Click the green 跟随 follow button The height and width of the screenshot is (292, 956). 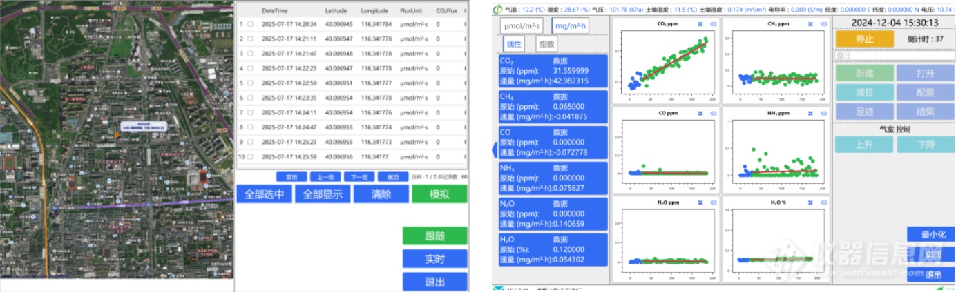point(435,236)
